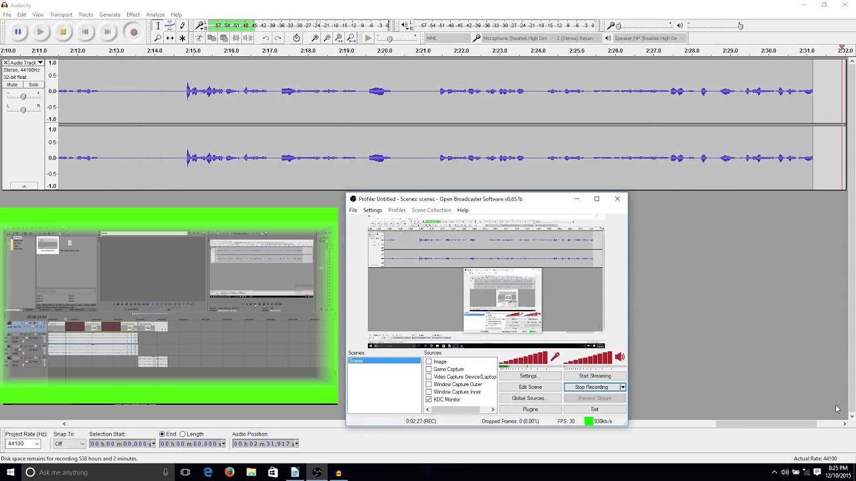
Task: Mute OBS desktop audio via speaker icon
Action: (619, 357)
